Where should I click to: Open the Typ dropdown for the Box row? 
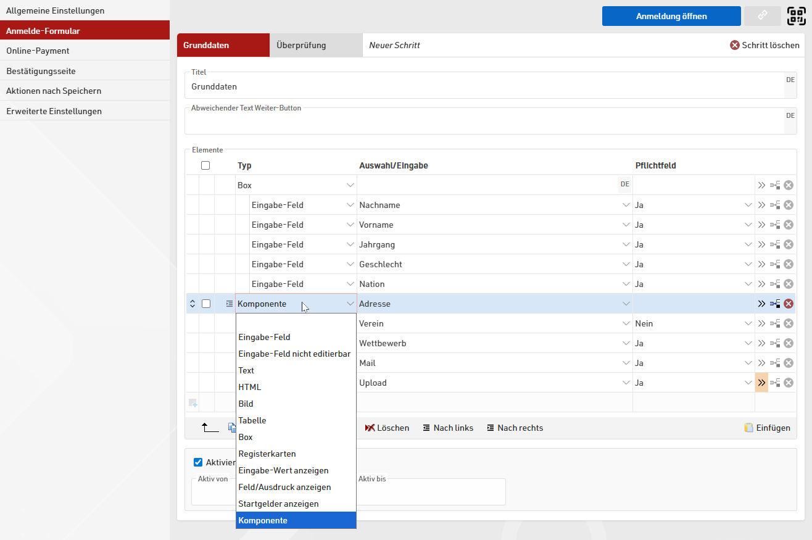[x=350, y=185]
